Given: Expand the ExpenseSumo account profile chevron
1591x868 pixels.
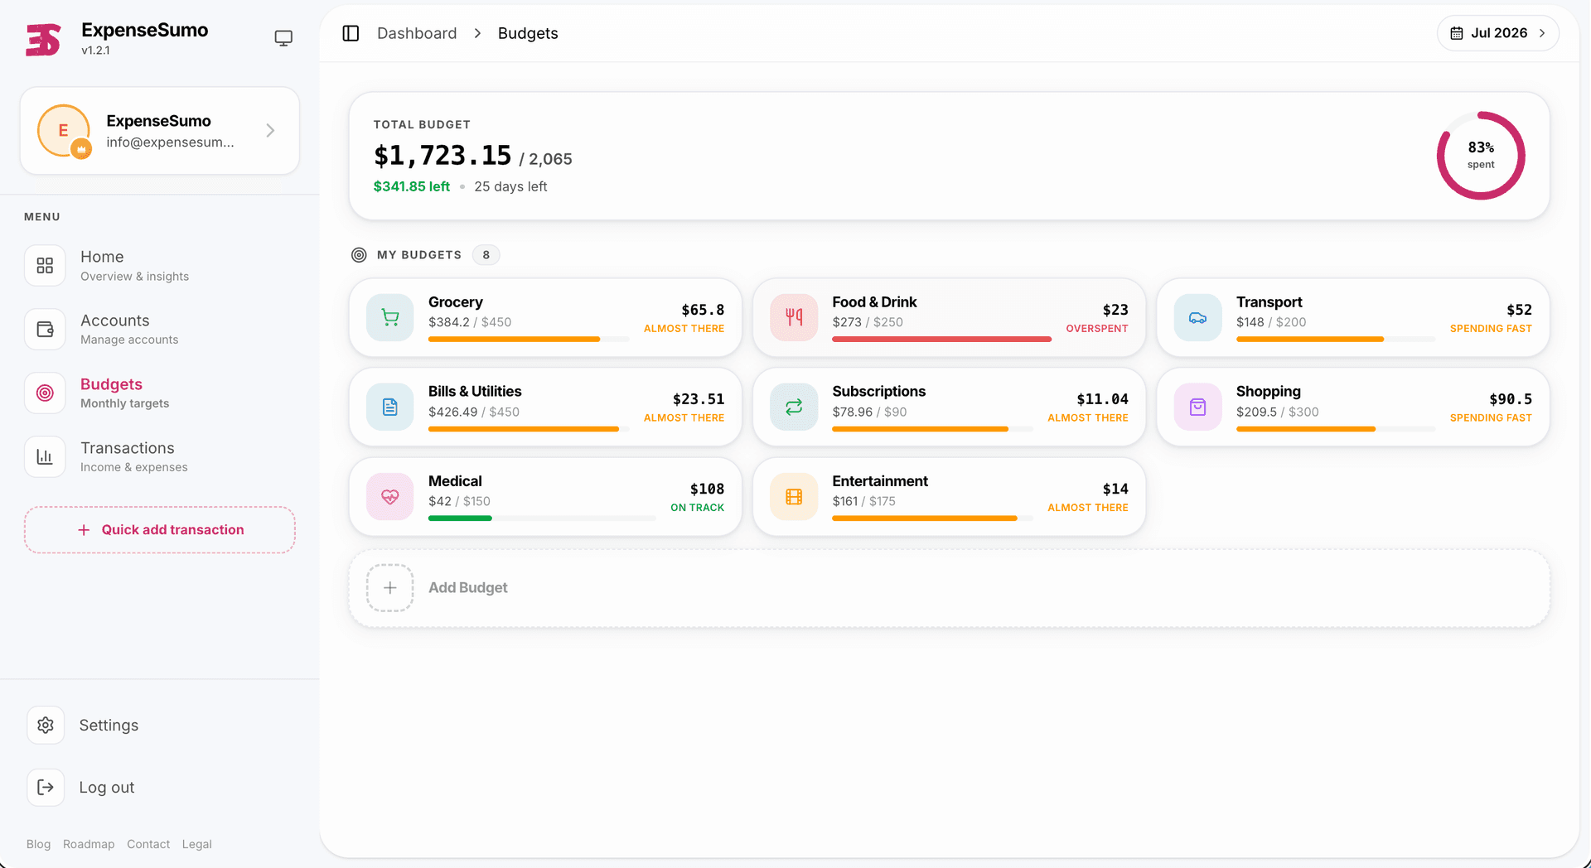Looking at the screenshot, I should (270, 131).
